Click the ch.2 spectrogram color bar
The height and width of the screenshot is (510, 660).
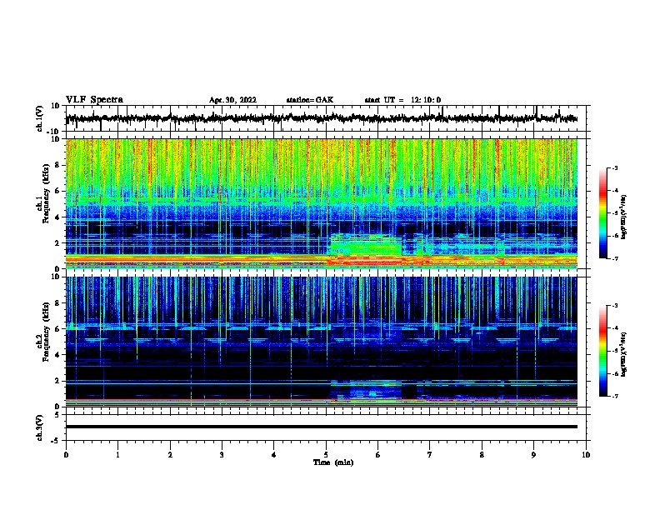602,351
